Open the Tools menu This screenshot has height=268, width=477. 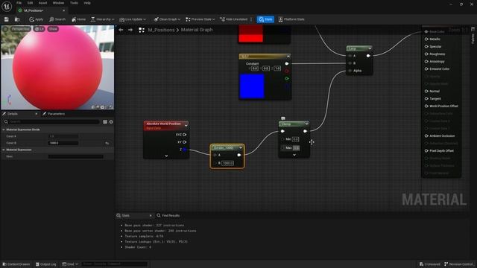[74, 3]
